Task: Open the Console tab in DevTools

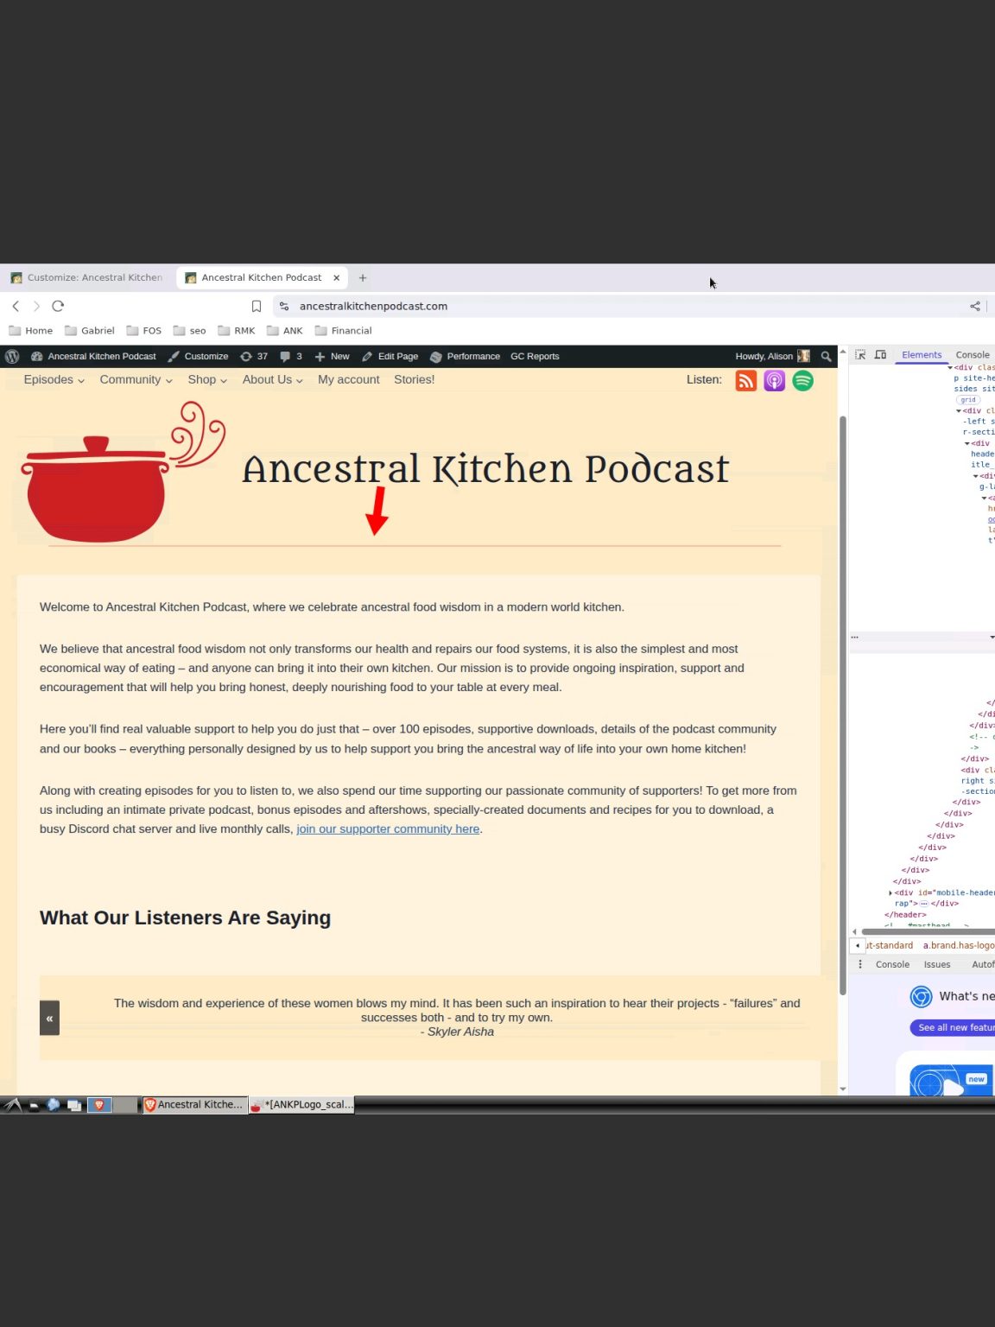Action: pos(973,355)
